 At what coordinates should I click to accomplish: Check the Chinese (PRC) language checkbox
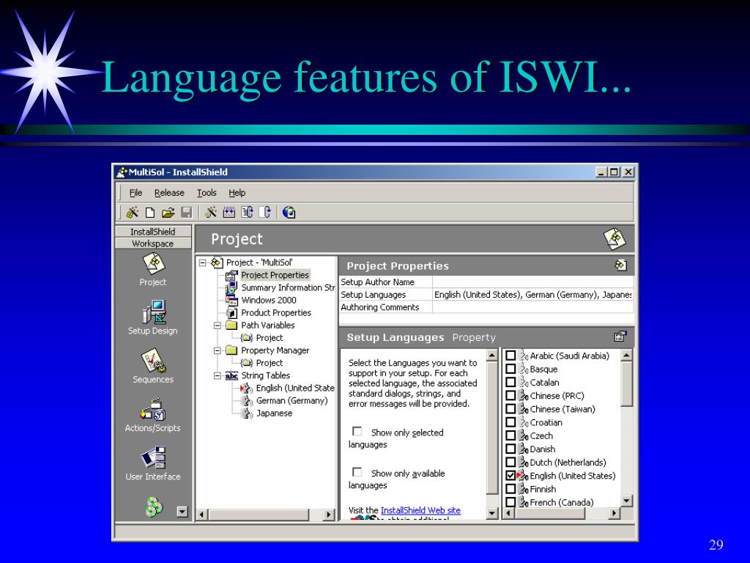510,396
